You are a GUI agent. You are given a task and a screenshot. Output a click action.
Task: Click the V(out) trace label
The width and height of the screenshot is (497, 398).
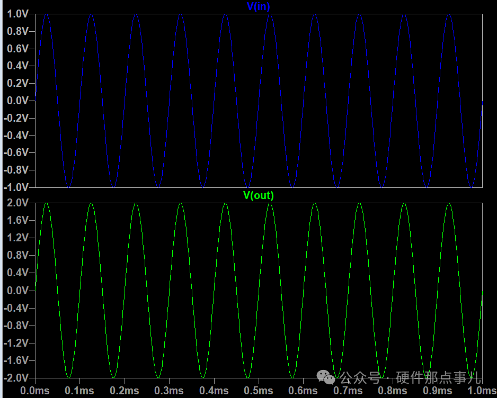click(x=259, y=195)
